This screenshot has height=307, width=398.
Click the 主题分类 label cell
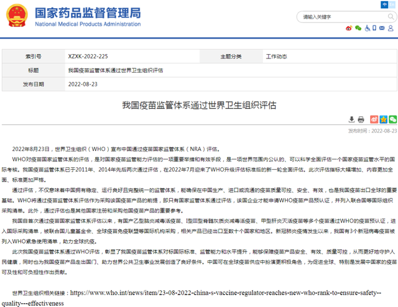click(x=231, y=57)
